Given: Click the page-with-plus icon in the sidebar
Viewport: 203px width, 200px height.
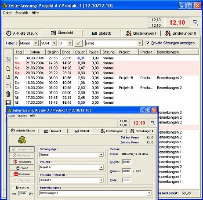Looking at the screenshot, I should point(8,77).
